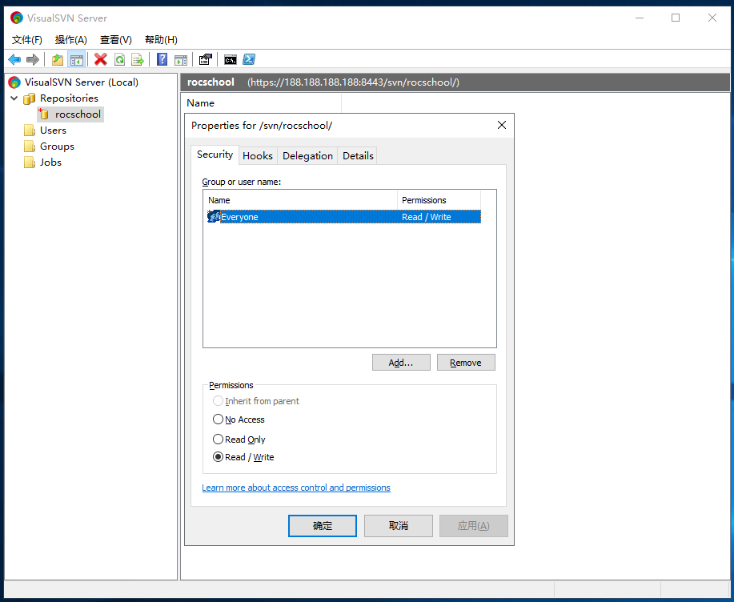Toggle the Show/Hide console tree icon
This screenshot has height=602, width=734.
click(76, 59)
